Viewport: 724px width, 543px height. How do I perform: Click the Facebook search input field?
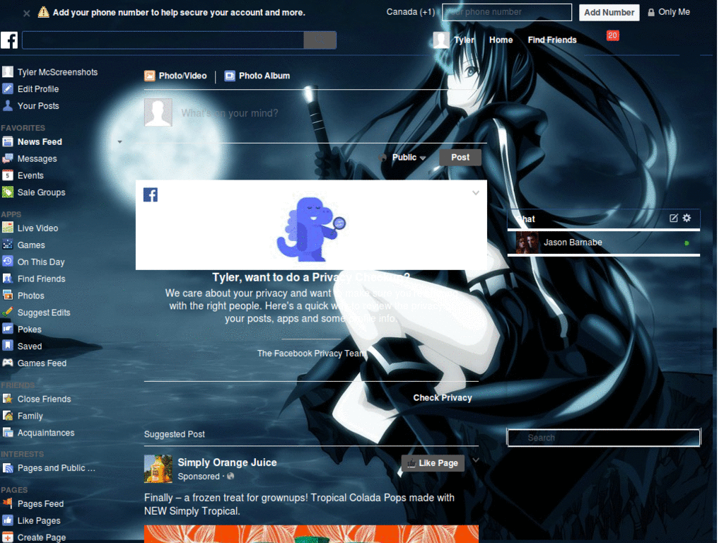tap(163, 40)
